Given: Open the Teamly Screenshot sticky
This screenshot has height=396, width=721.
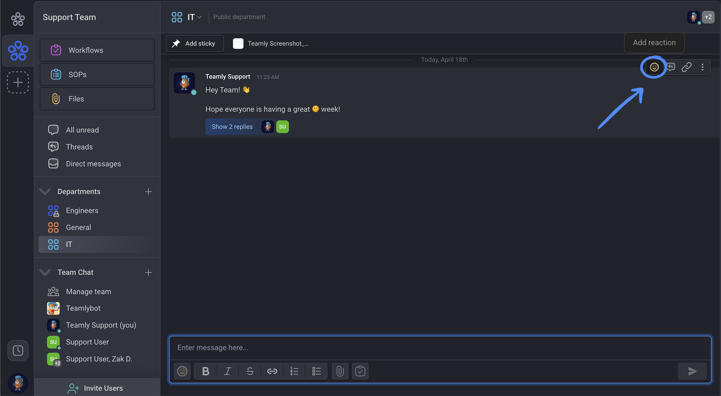Looking at the screenshot, I should 271,43.
